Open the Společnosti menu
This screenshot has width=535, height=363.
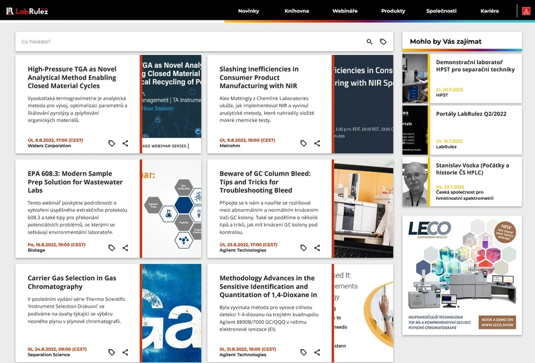442,11
